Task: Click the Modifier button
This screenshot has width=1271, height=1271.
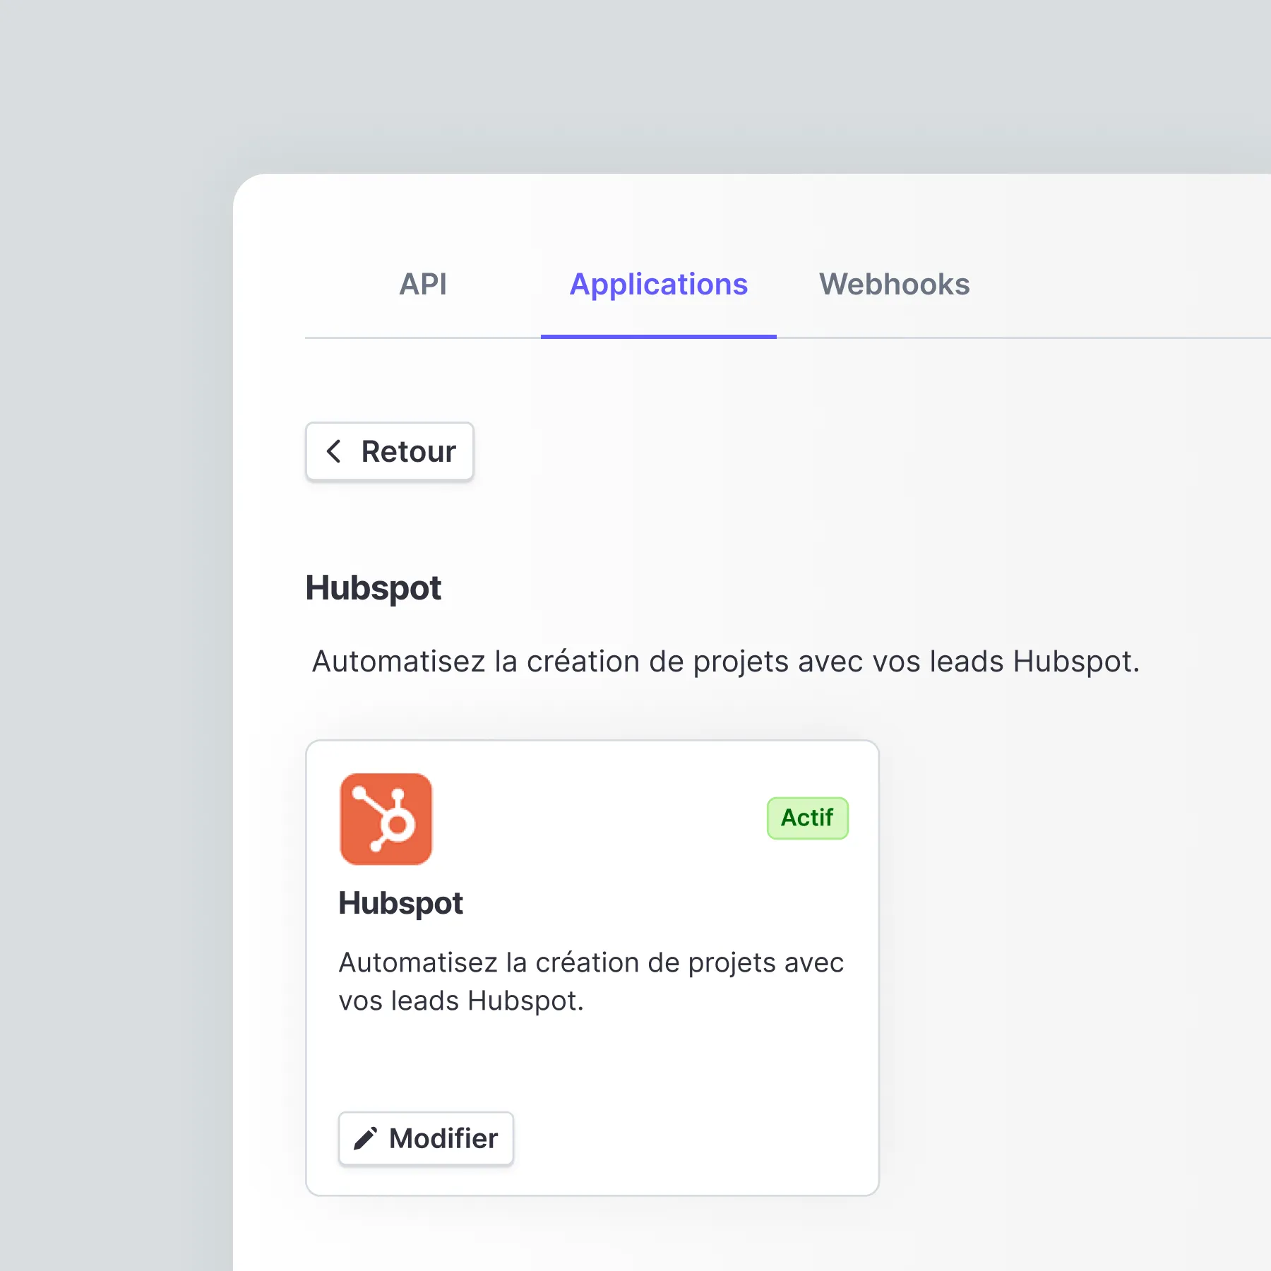Action: [x=426, y=1138]
